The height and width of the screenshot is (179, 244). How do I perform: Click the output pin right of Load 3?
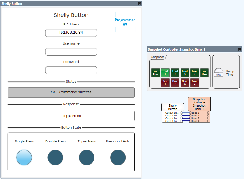tap(208, 118)
